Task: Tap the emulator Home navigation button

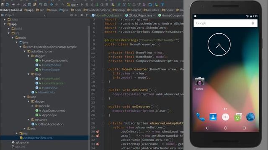Action: click(225, 128)
